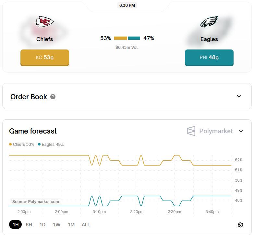This screenshot has width=254, height=238.
Task: Select the 1W chart range
Action: [56, 225]
